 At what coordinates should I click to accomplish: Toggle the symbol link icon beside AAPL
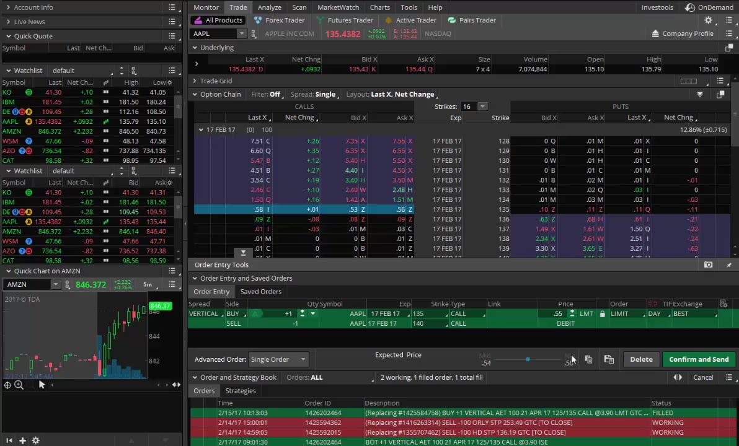click(254, 34)
